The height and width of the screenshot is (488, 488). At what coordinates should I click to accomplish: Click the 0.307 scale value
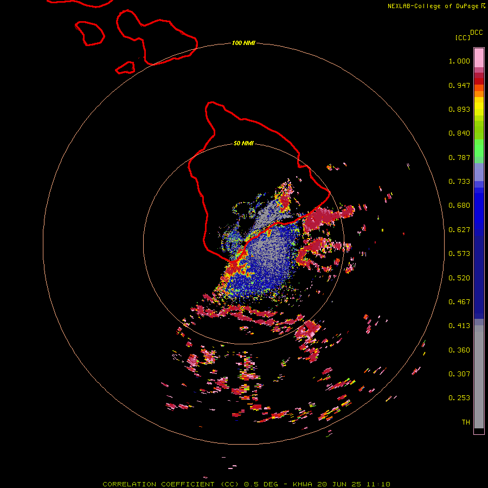459,374
